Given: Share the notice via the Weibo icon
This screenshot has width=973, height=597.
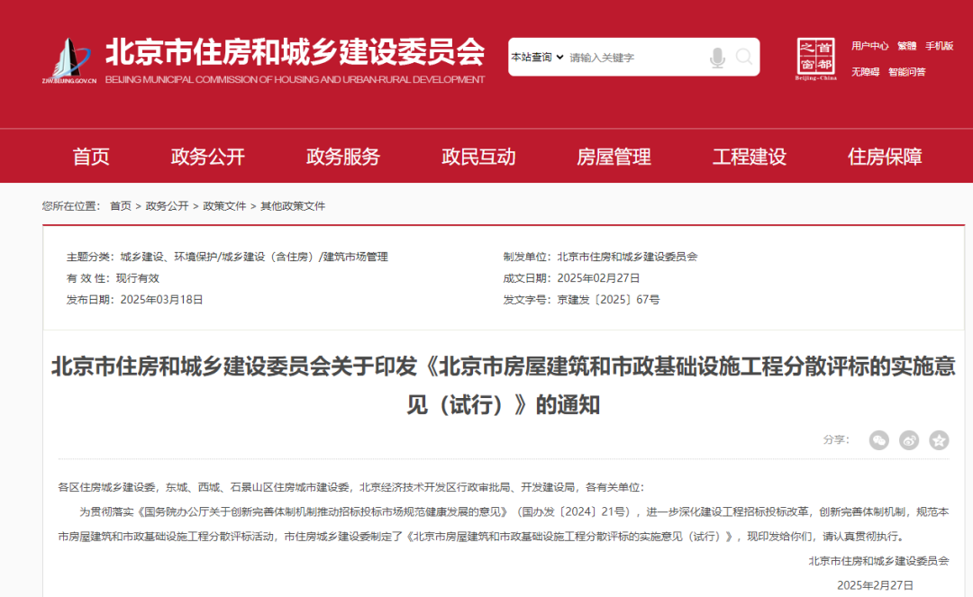Looking at the screenshot, I should coord(908,440).
